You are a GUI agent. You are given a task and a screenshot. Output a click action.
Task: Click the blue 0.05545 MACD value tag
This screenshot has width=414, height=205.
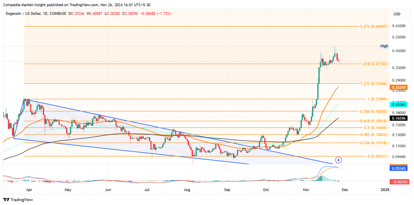(399, 168)
